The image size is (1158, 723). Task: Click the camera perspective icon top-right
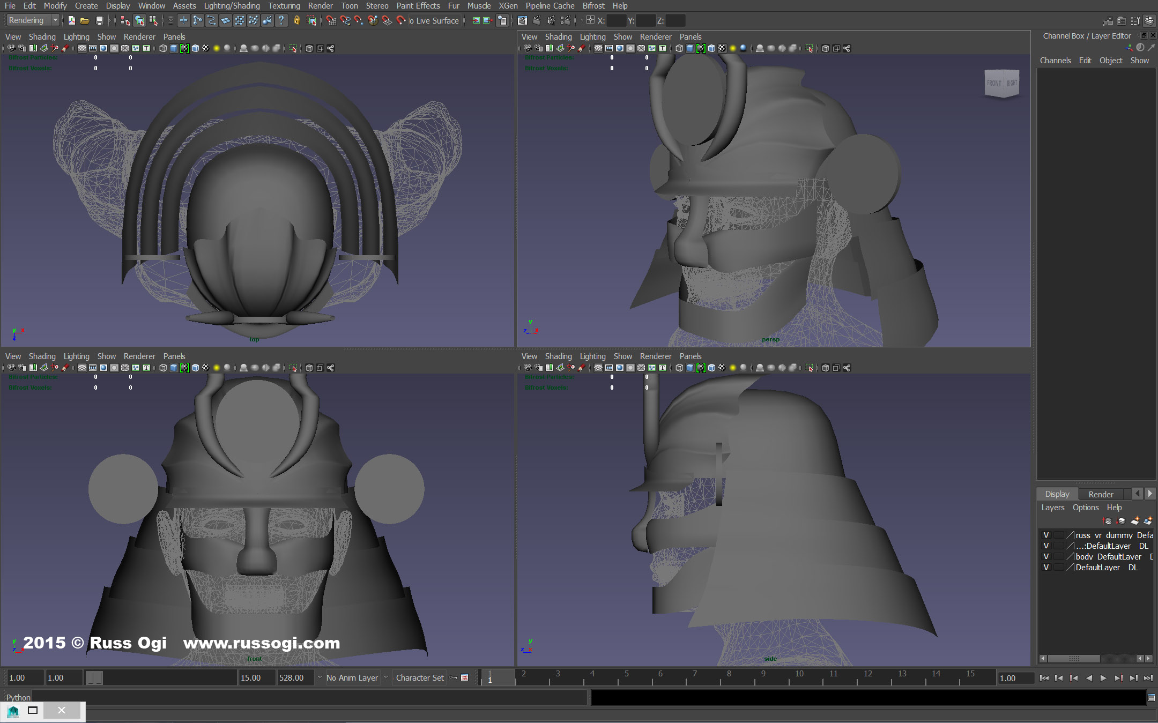click(1000, 81)
